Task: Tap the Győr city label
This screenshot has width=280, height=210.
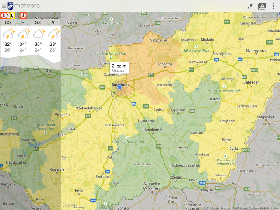Action: click(x=49, y=70)
